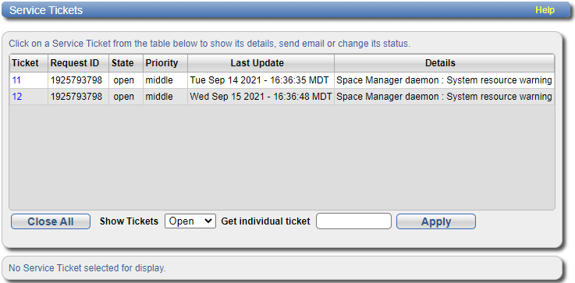Image resolution: width=575 pixels, height=283 pixels.
Task: Select the Wed Sep 15 2021 update cell
Action: coord(261,97)
